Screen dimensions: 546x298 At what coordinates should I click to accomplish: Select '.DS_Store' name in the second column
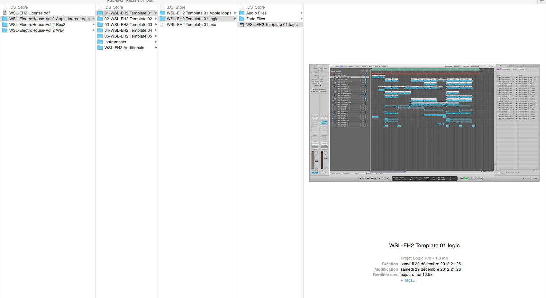[114, 7]
